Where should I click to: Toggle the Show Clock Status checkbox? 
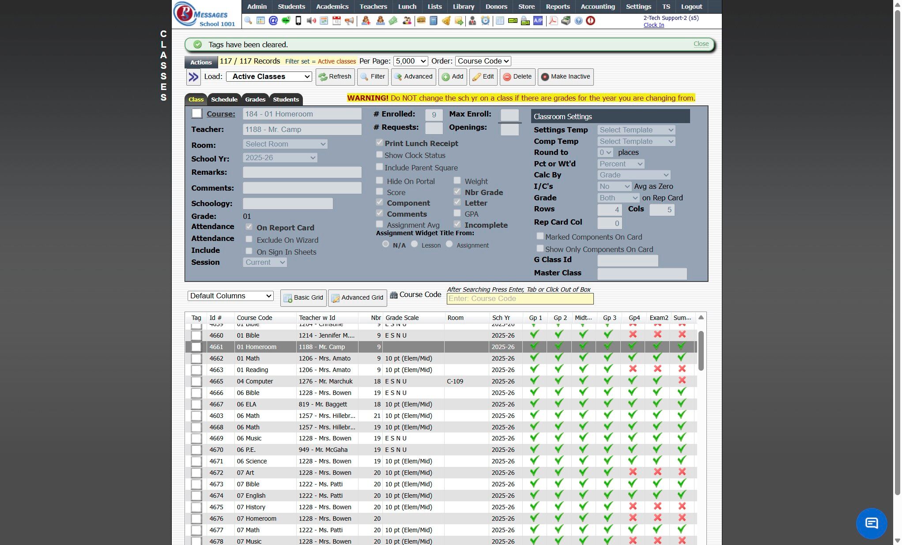tap(379, 155)
